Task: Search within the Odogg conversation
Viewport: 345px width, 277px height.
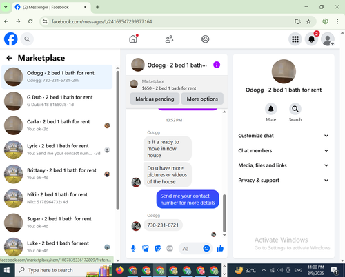Action: (x=295, y=109)
